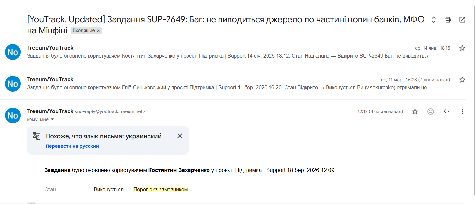
Task: Click Перевести на русский link
Action: [72, 146]
